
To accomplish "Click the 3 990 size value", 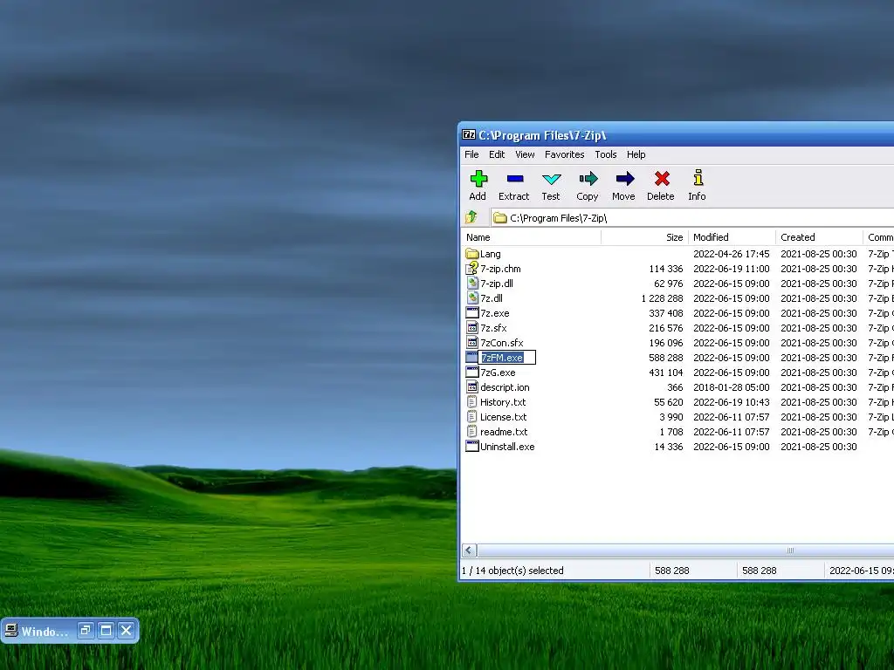I will click(671, 416).
